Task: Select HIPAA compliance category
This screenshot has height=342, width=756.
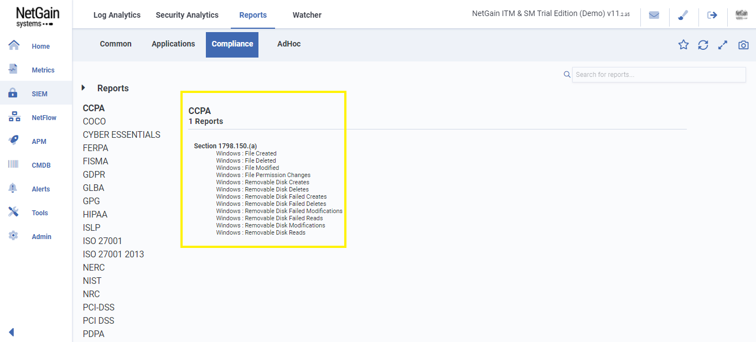Action: pyautogui.click(x=95, y=214)
